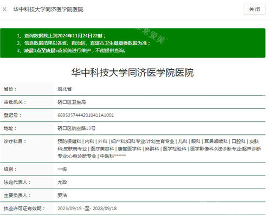Viewport: 271px width, 215px height.
Task: Click the large hospital name heading below the green banner
Action: (133, 73)
